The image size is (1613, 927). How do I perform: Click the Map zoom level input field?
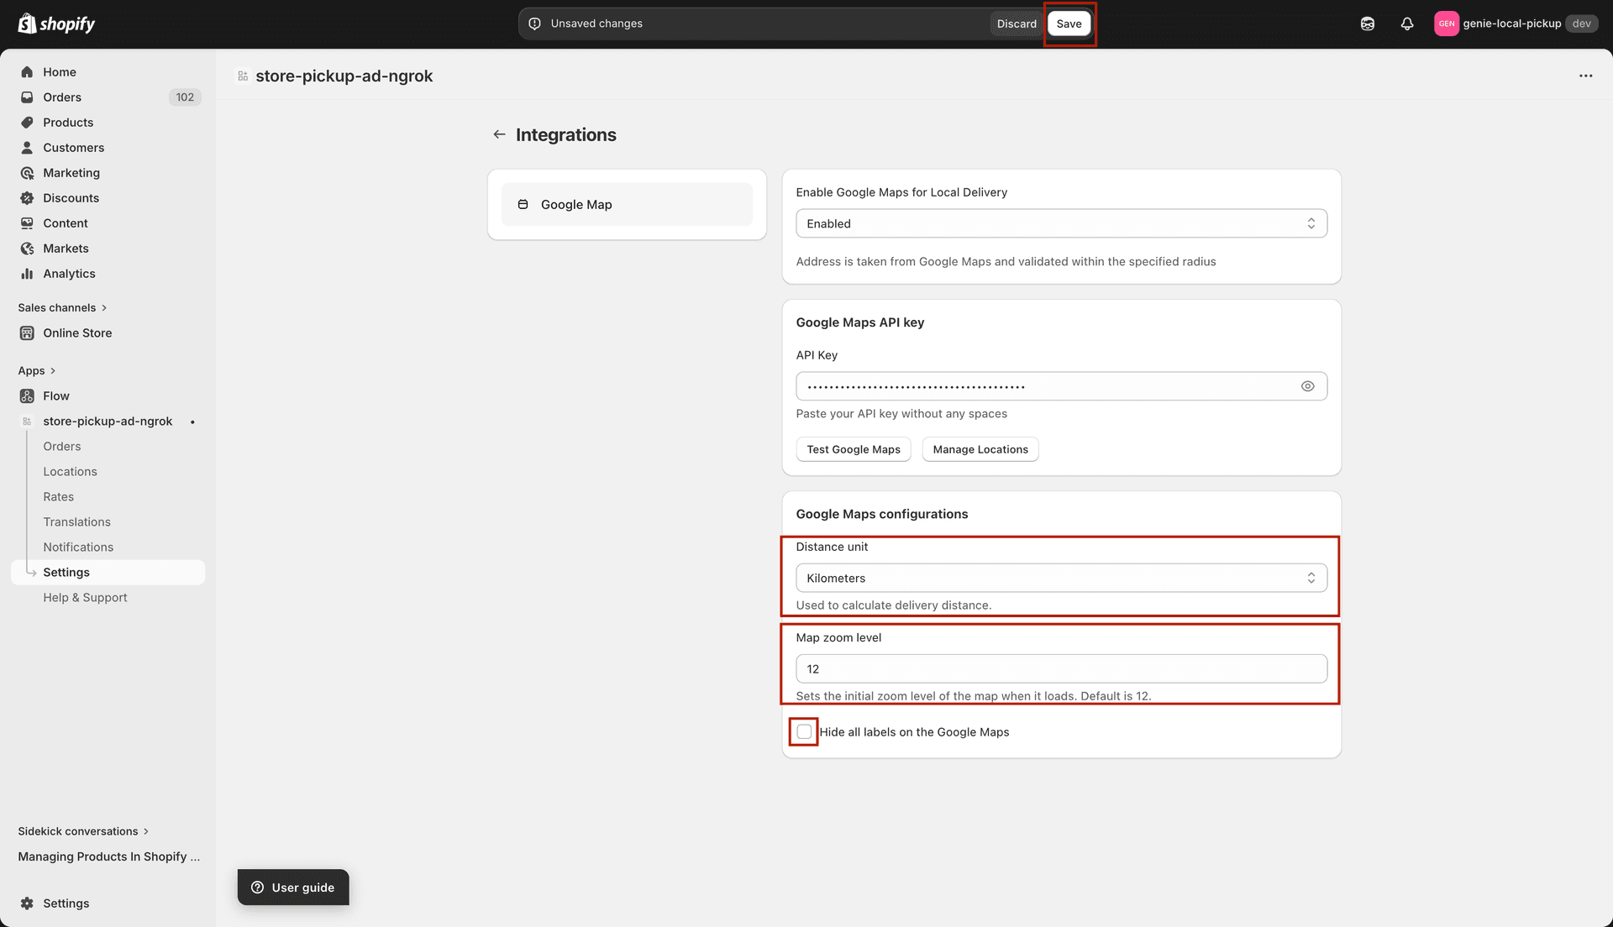[x=1061, y=669]
